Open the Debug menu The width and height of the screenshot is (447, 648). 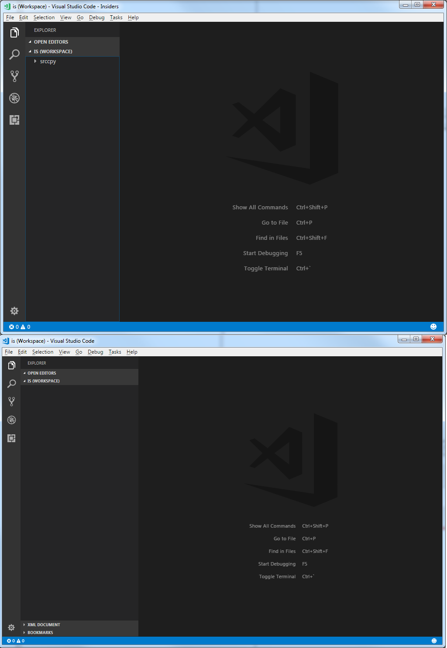click(96, 17)
